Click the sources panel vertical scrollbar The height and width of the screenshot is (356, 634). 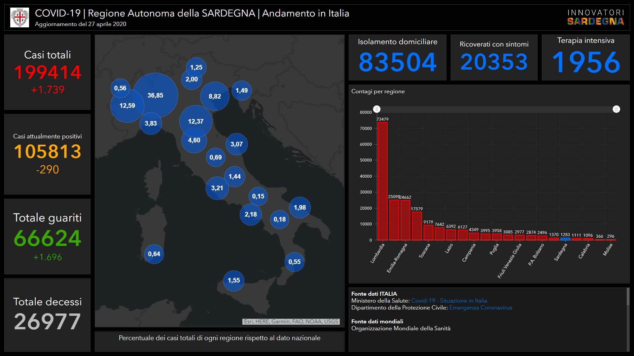point(628,297)
